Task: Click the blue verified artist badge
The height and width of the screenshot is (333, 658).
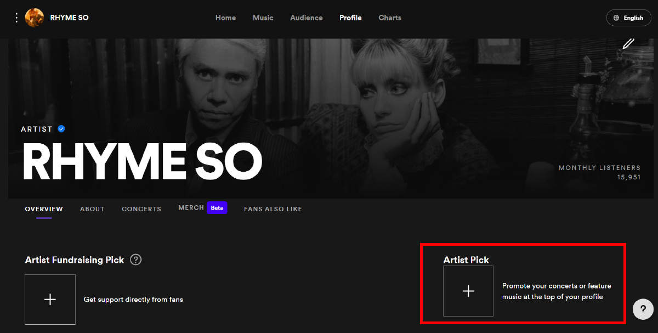Action: 61,129
